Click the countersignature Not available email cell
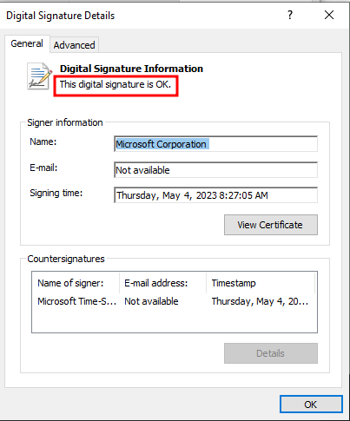 coord(151,301)
